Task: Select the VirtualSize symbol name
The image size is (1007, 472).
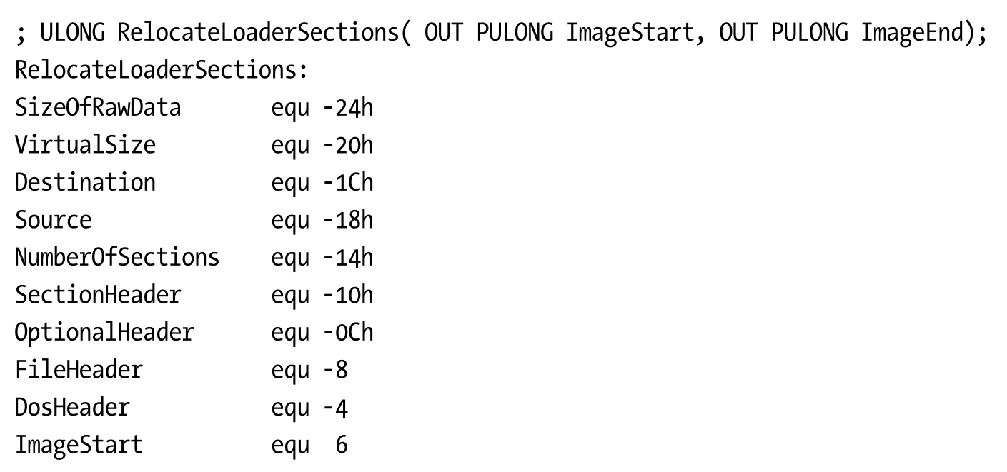Action: [85, 145]
